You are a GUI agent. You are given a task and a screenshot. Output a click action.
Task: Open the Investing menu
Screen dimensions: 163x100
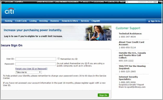(x=43, y=21)
